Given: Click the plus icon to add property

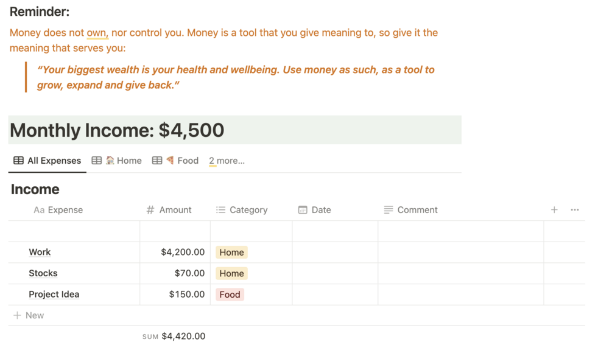Looking at the screenshot, I should pos(554,210).
